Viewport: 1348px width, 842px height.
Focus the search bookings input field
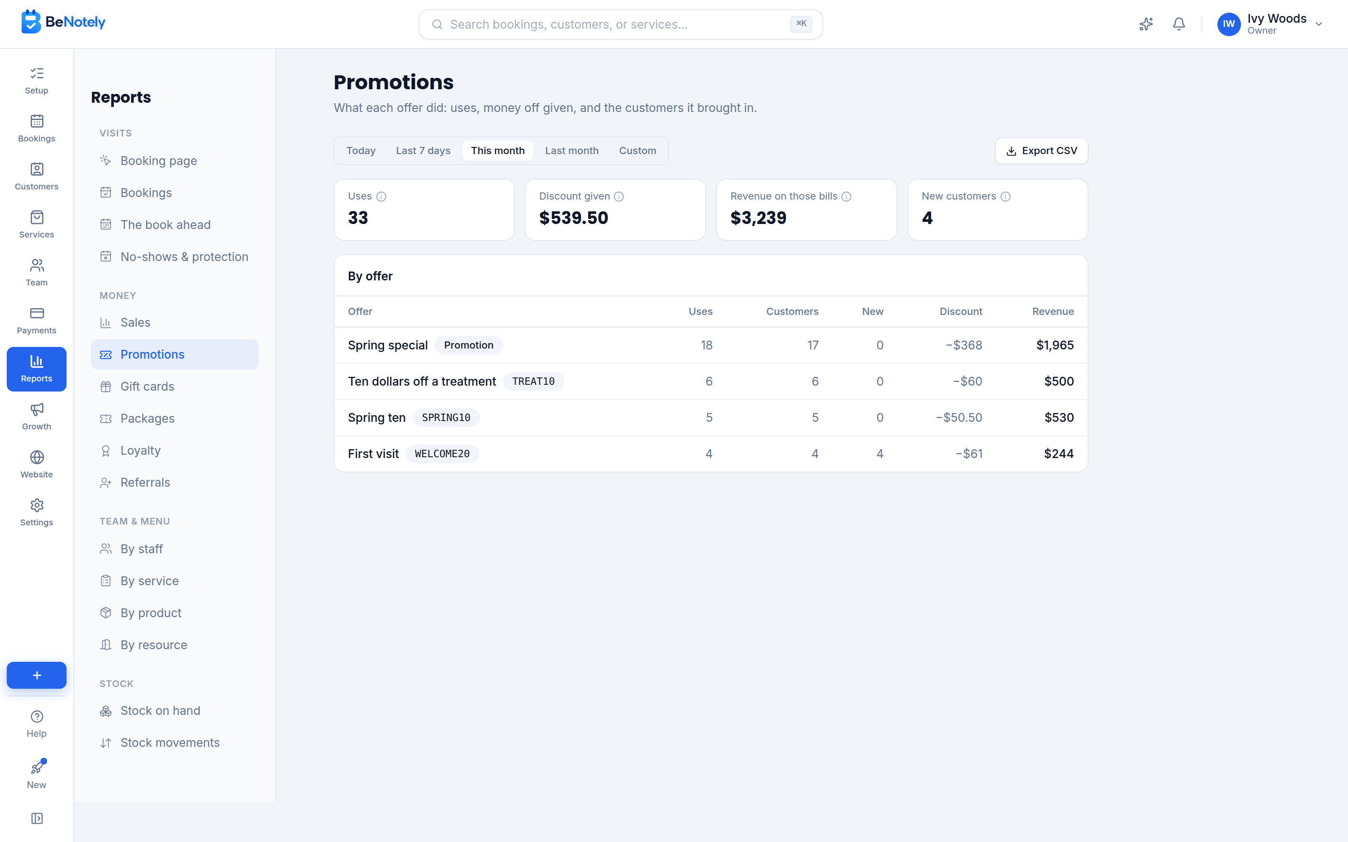coord(620,24)
